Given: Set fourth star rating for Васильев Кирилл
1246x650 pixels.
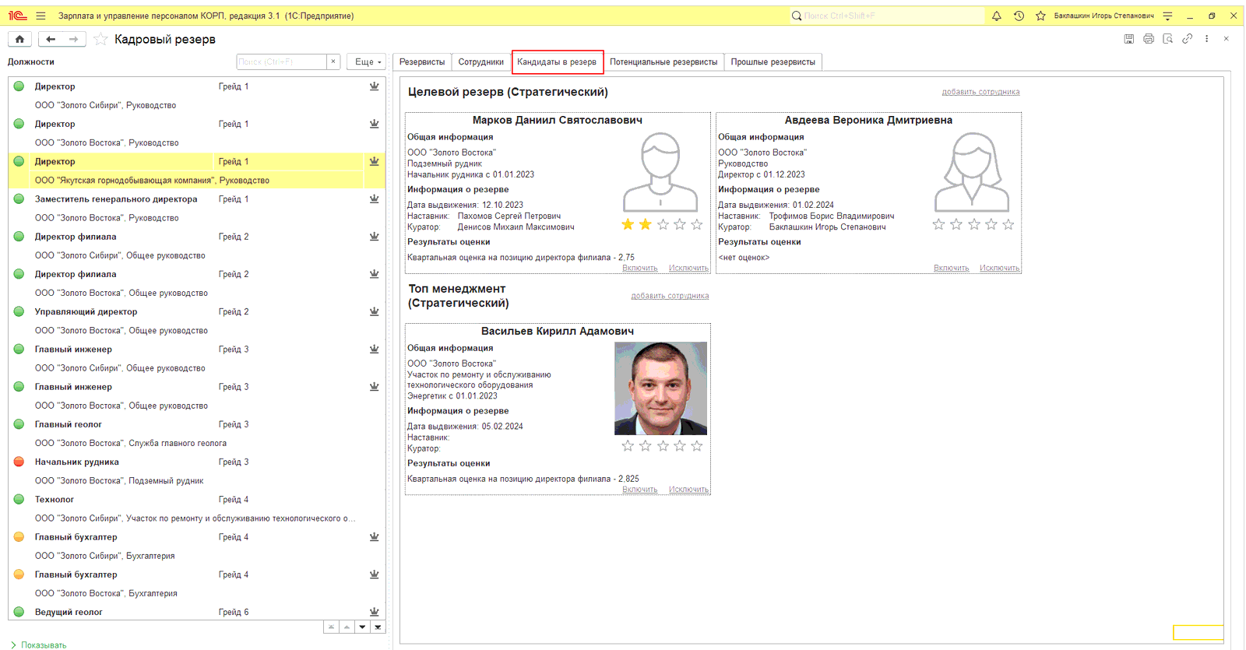Looking at the screenshot, I should coord(680,446).
